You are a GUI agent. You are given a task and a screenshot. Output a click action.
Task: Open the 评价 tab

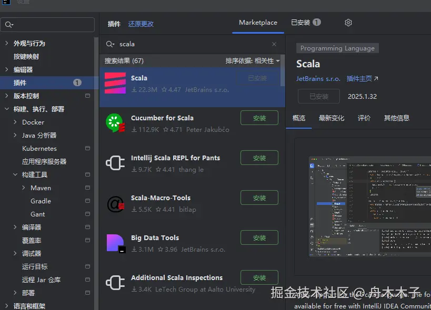364,118
